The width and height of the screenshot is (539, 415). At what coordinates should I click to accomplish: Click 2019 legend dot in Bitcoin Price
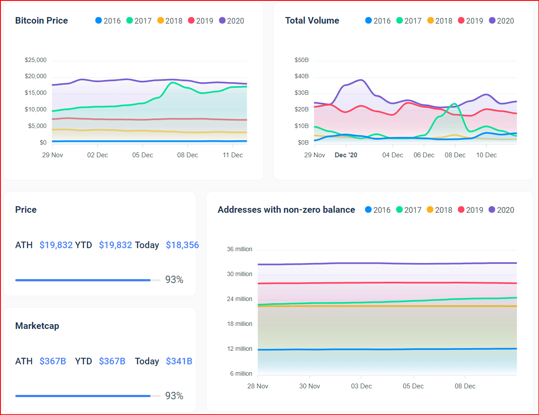191,21
